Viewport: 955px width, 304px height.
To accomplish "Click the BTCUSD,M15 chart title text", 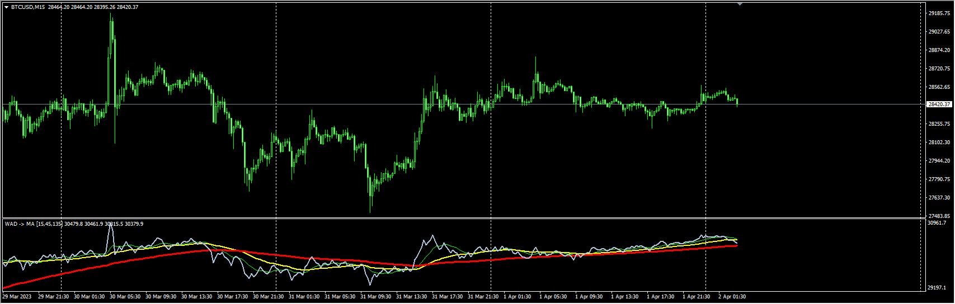I will (x=28, y=7).
